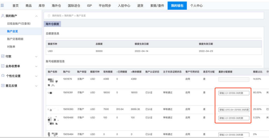Click 我的钱包 in the breadcrumb
This screenshot has width=269, height=138.
(x=57, y=16)
